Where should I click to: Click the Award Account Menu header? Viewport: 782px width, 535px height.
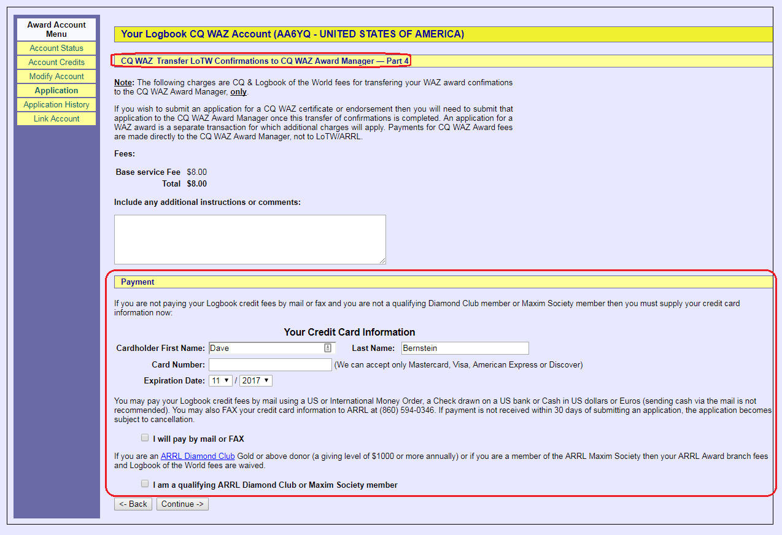coord(56,29)
